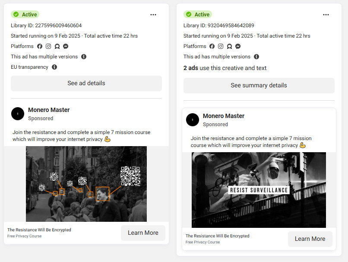
Task: Click 'Started running on 9 Feb 2025' in left card
Action: click(45, 36)
